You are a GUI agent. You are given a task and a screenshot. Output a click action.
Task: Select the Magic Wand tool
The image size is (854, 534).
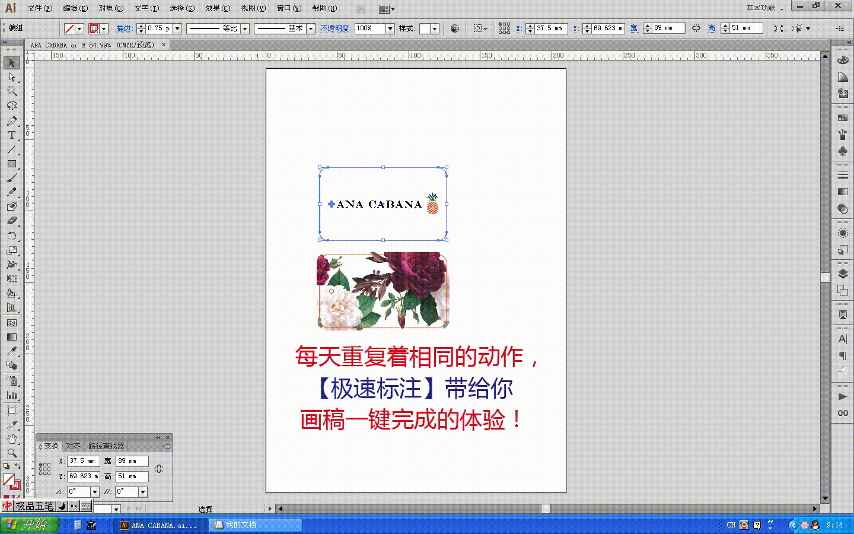tap(12, 91)
